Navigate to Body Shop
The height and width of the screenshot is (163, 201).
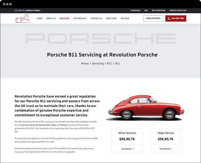pos(111,18)
